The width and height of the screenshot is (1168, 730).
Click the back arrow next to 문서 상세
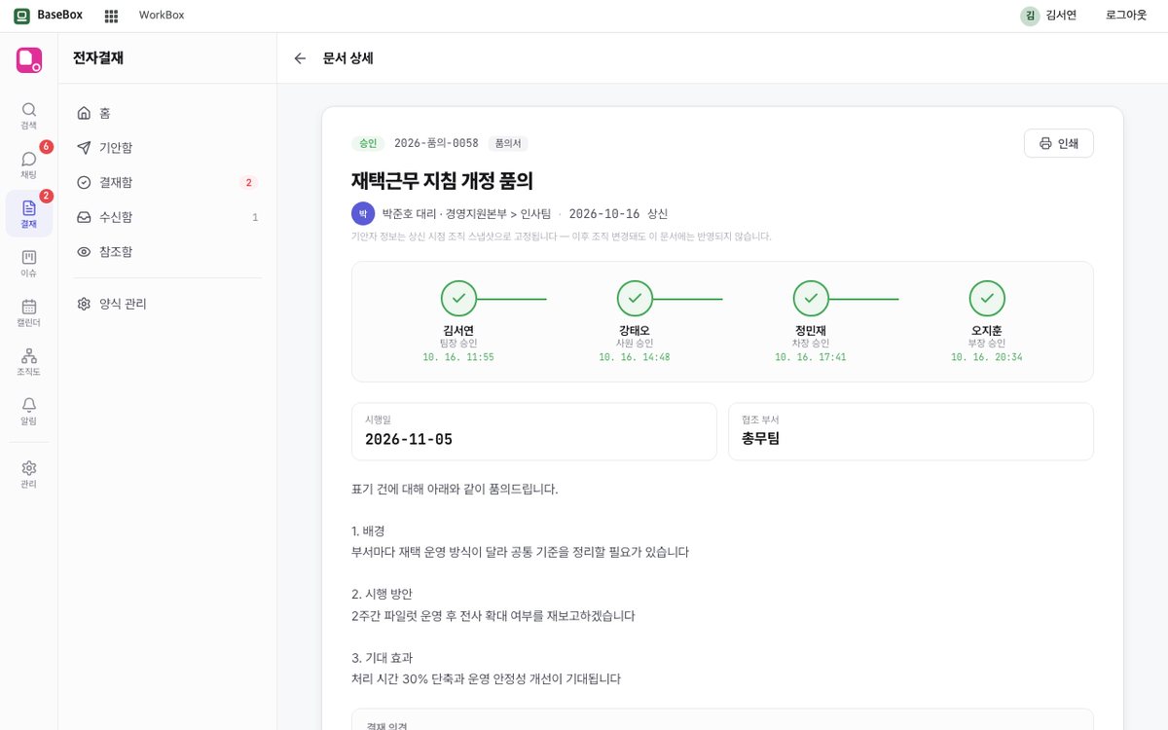pyautogui.click(x=300, y=58)
